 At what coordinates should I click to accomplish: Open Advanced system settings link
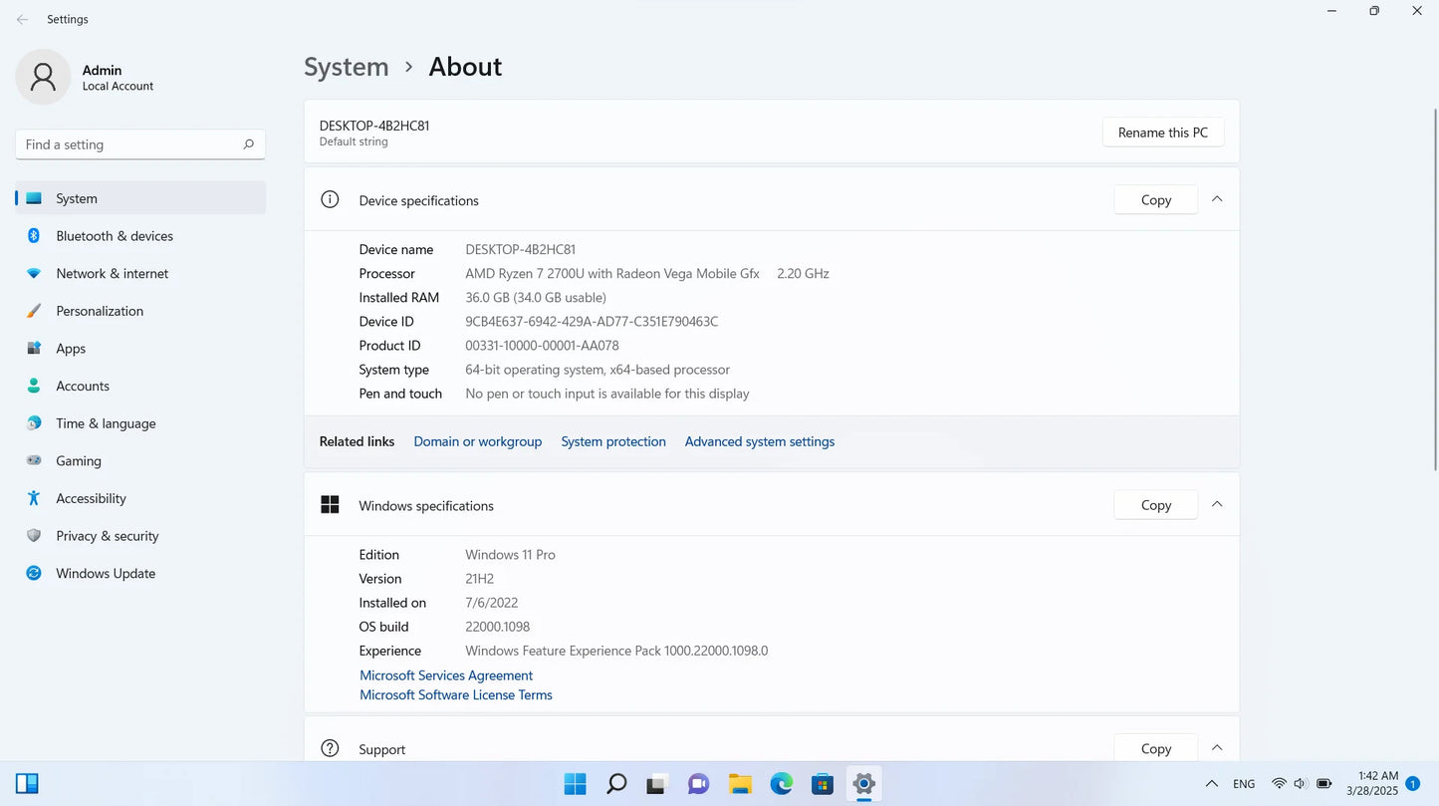(x=759, y=441)
